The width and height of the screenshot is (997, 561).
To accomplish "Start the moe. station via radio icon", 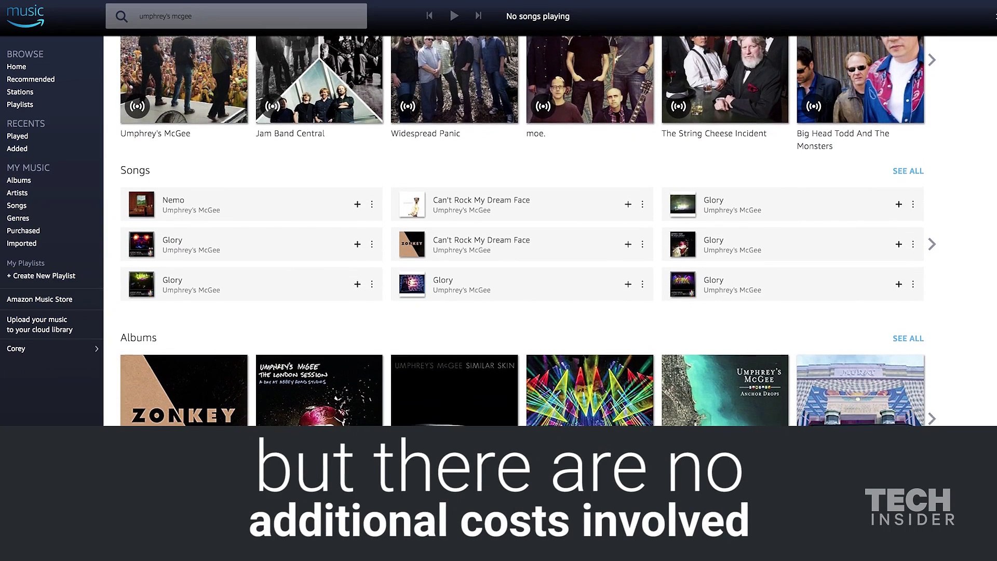I will 543,106.
